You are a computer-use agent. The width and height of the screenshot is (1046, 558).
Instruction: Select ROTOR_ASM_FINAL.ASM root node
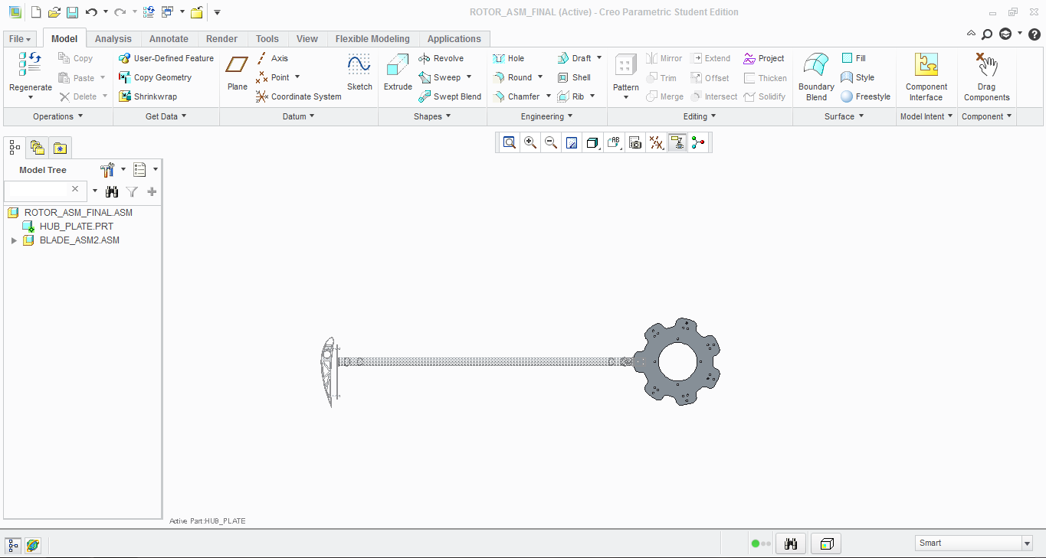coord(78,213)
